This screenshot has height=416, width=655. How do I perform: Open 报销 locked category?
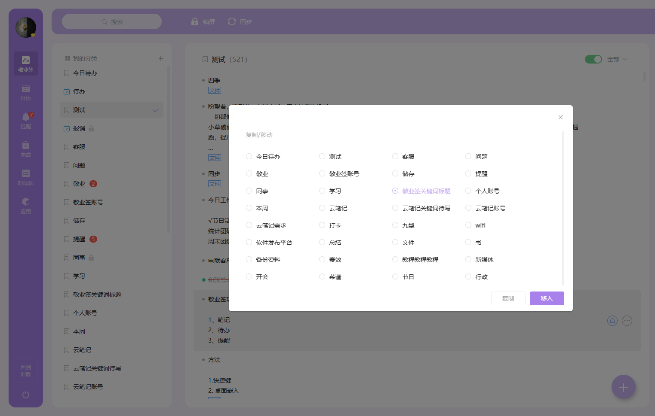coord(112,128)
